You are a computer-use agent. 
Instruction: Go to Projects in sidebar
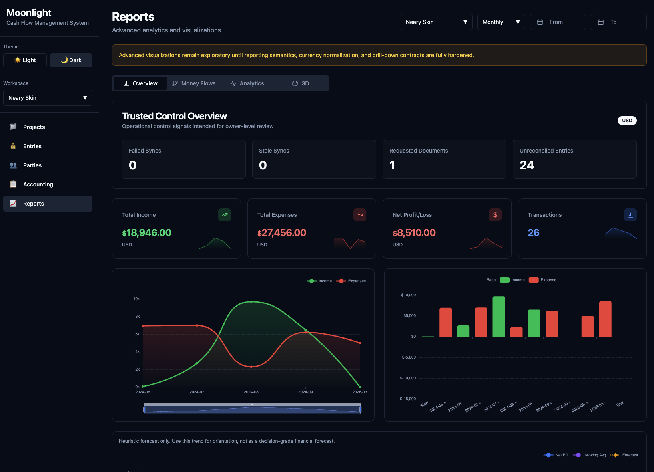[48, 127]
